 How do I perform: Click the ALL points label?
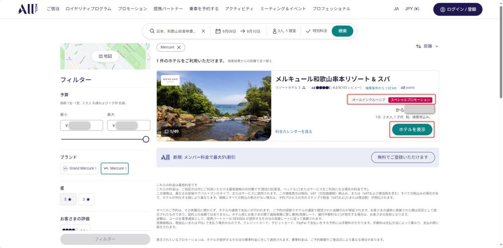[x=407, y=88]
